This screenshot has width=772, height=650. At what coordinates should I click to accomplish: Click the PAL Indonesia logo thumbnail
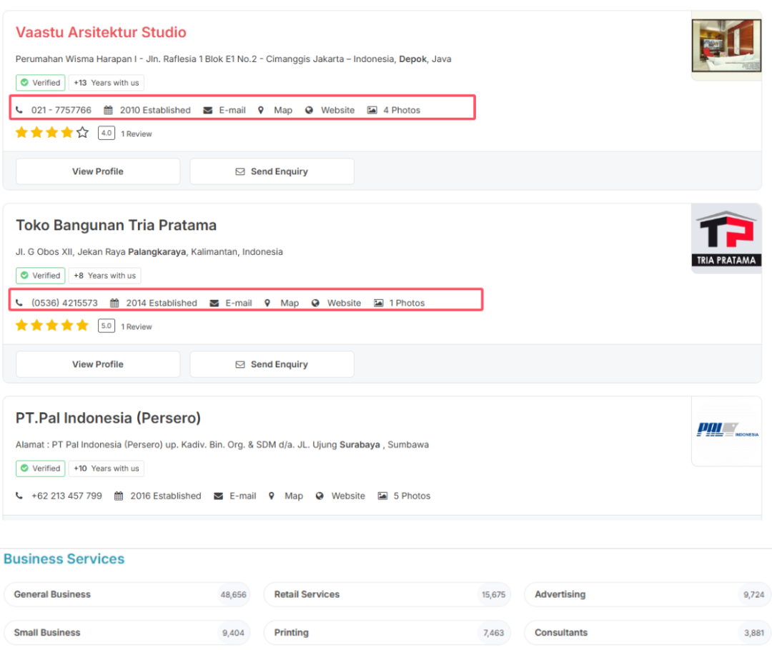coord(727,430)
